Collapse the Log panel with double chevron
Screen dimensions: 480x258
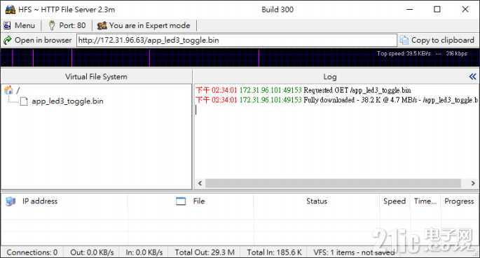[473, 76]
